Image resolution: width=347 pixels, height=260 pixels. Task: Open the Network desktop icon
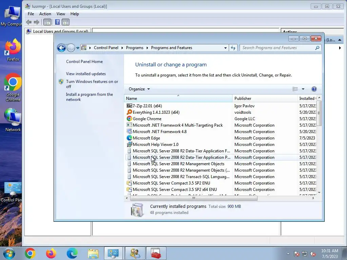click(13, 120)
